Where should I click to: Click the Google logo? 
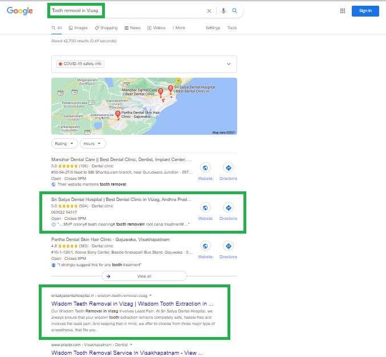(20, 11)
